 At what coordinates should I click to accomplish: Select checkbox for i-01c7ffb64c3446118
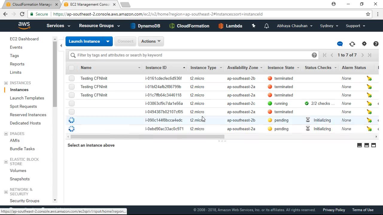(71, 95)
